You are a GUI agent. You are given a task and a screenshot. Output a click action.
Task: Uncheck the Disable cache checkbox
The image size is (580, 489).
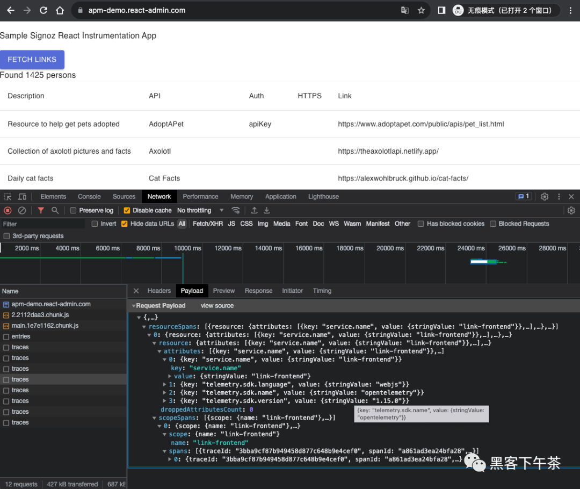[x=127, y=211]
